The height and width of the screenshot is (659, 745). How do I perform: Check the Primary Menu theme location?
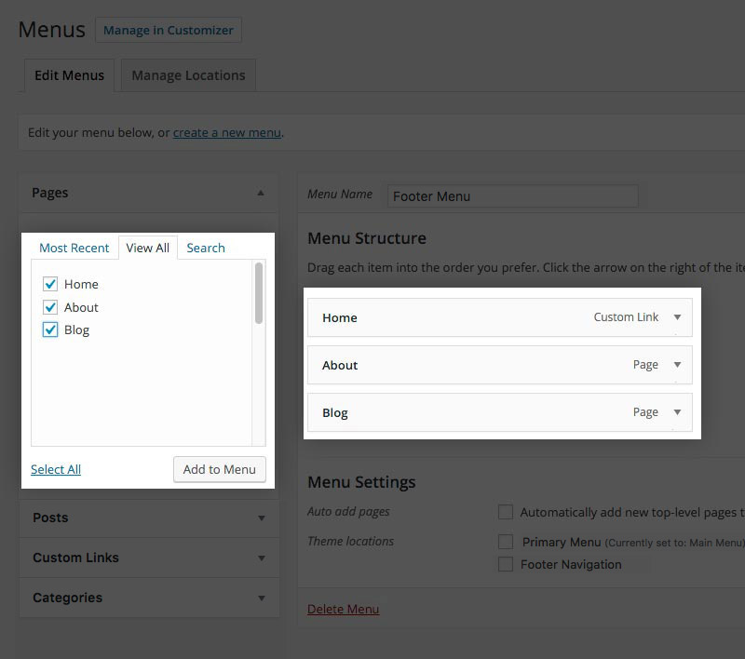[506, 542]
